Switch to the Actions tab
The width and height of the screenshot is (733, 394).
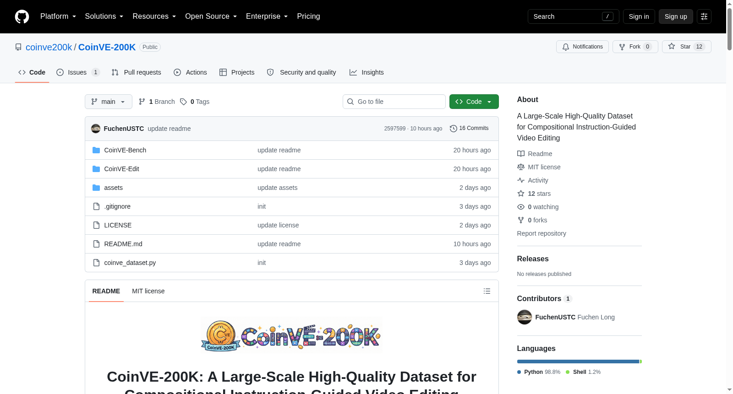[190, 72]
